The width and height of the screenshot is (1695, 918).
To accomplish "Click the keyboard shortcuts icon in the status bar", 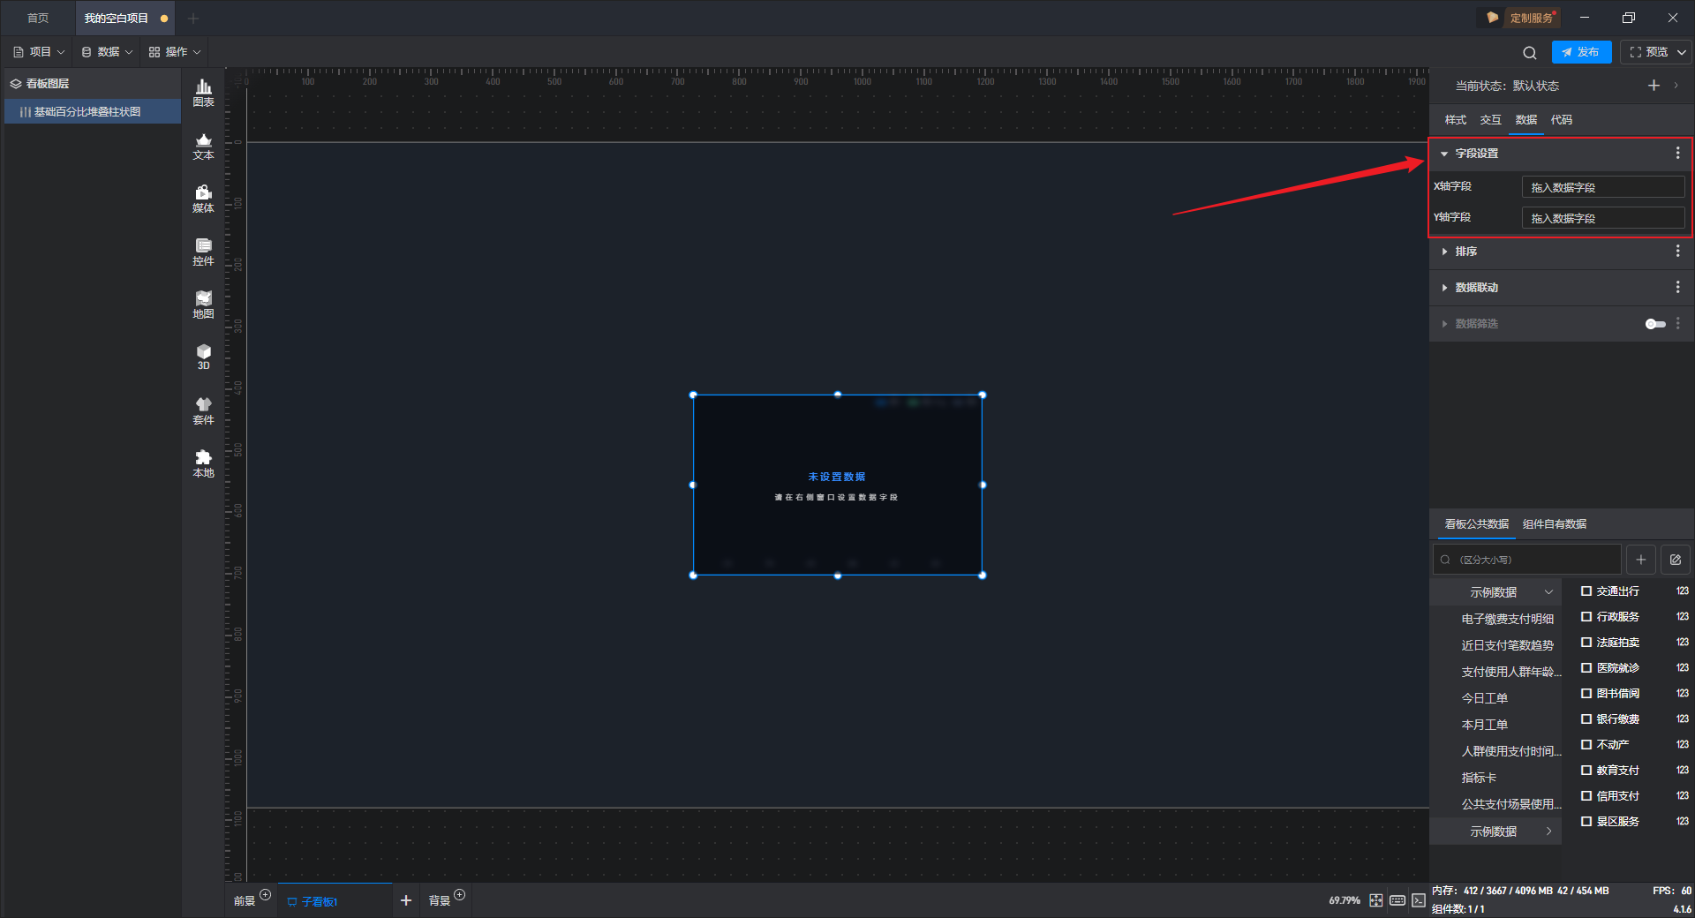I will (x=1397, y=900).
